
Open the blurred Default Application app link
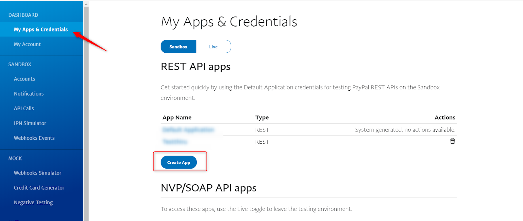pyautogui.click(x=188, y=130)
